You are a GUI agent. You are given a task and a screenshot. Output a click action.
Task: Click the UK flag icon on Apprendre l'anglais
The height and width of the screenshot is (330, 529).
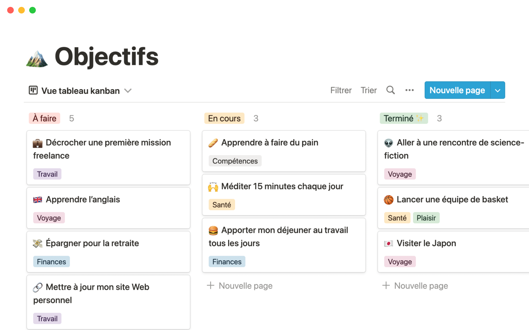tap(38, 200)
